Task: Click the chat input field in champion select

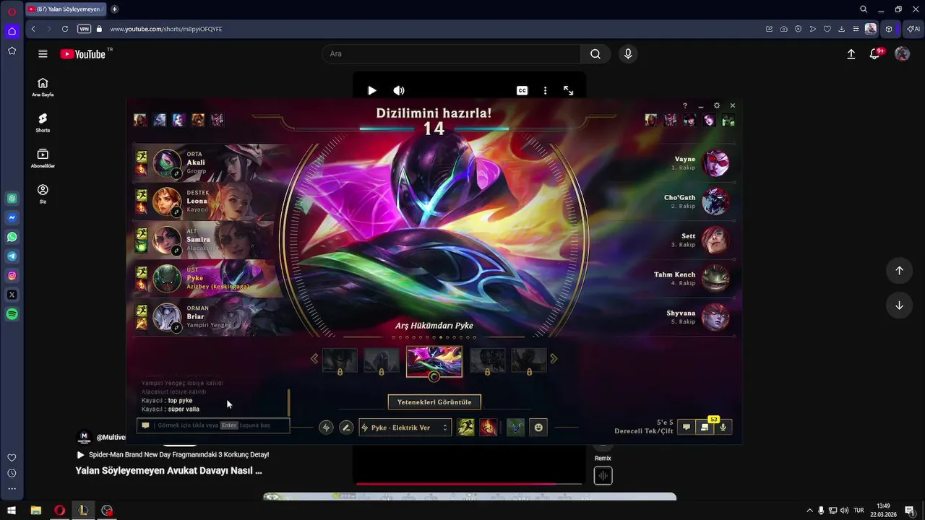Action: click(213, 425)
